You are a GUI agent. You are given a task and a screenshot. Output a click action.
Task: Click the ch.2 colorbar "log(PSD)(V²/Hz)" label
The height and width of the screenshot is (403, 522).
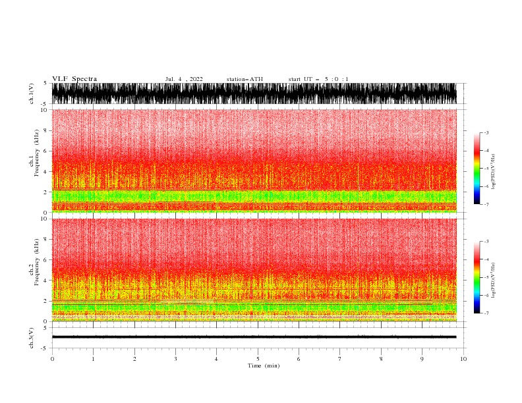tap(493, 281)
